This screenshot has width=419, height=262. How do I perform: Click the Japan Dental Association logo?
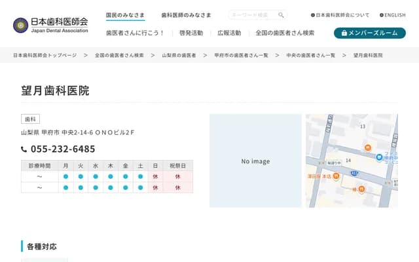50,25
